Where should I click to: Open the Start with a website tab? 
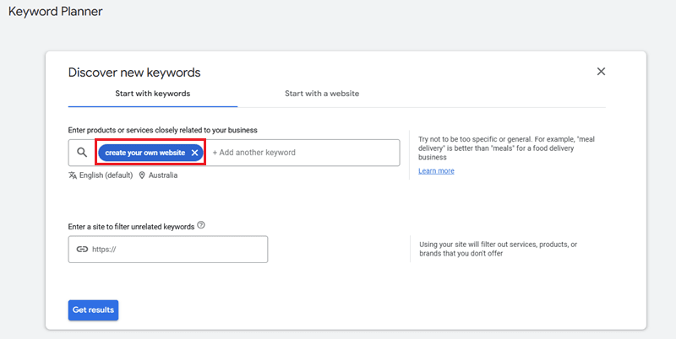tap(321, 94)
